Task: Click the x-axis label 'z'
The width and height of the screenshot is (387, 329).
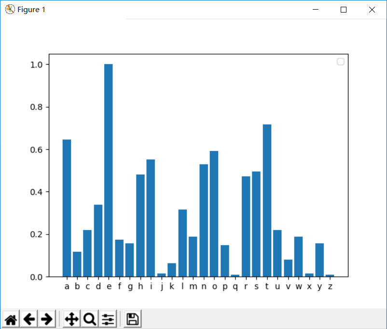Action: (330, 286)
